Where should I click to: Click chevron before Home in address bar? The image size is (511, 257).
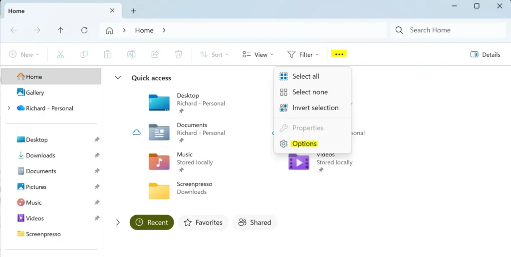(x=124, y=30)
